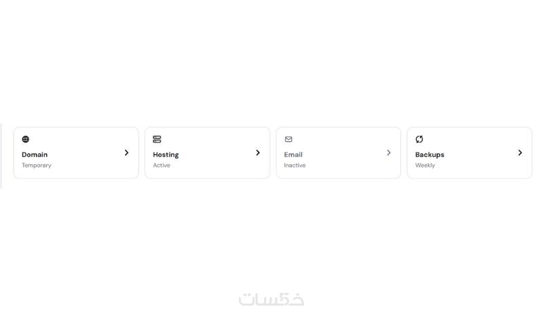The height and width of the screenshot is (312, 543).
Task: Open Hosting details via right chevron
Action: [x=258, y=153]
